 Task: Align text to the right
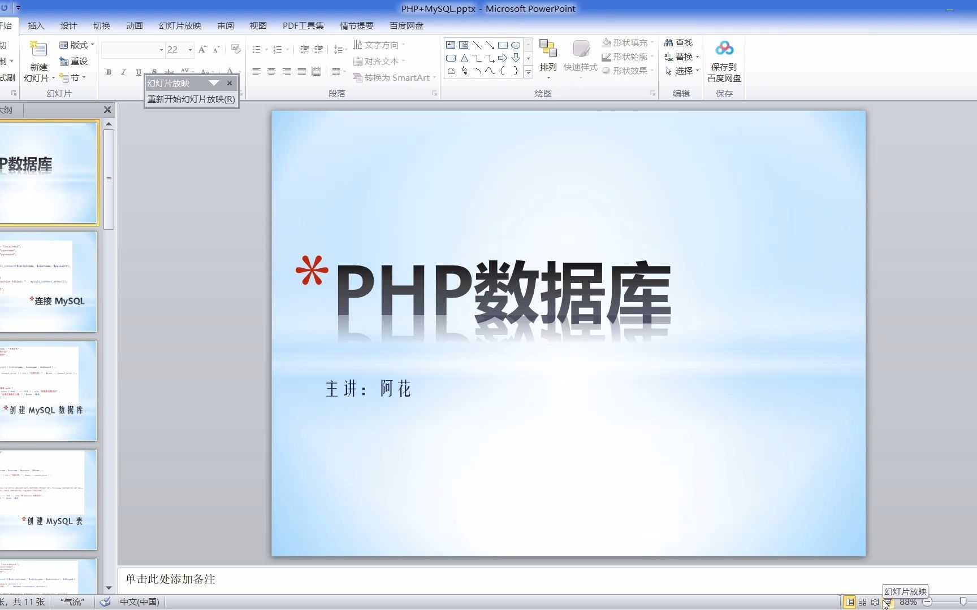[287, 72]
